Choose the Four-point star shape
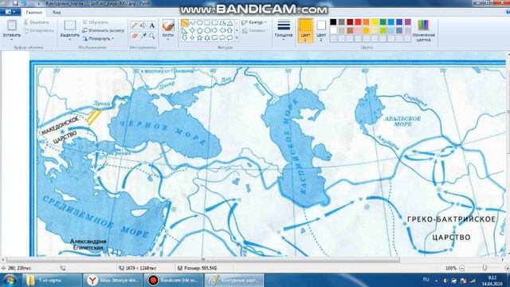The image size is (510, 287). [192, 38]
